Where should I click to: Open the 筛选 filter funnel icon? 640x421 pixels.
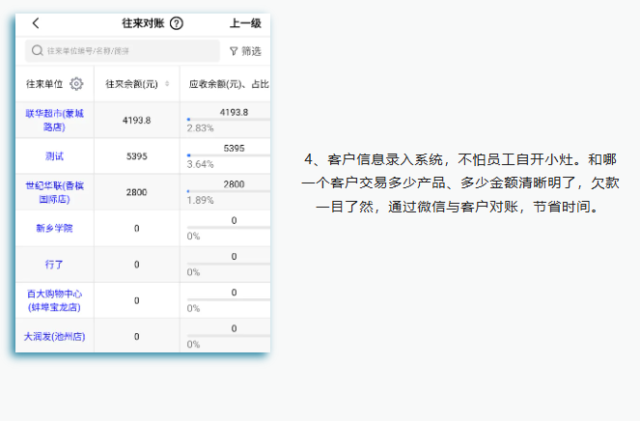tap(234, 51)
